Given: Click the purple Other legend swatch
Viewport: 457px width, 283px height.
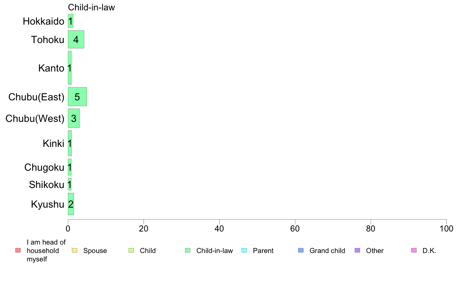Looking at the screenshot, I should click(357, 250).
